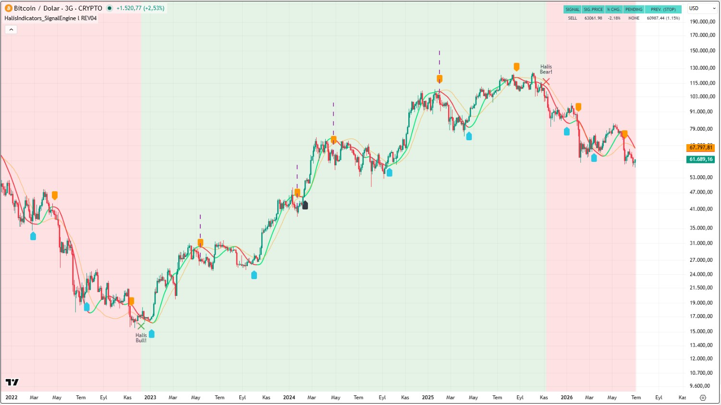
Task: Click the orange 67.797,81 price label
Action: pyautogui.click(x=701, y=147)
